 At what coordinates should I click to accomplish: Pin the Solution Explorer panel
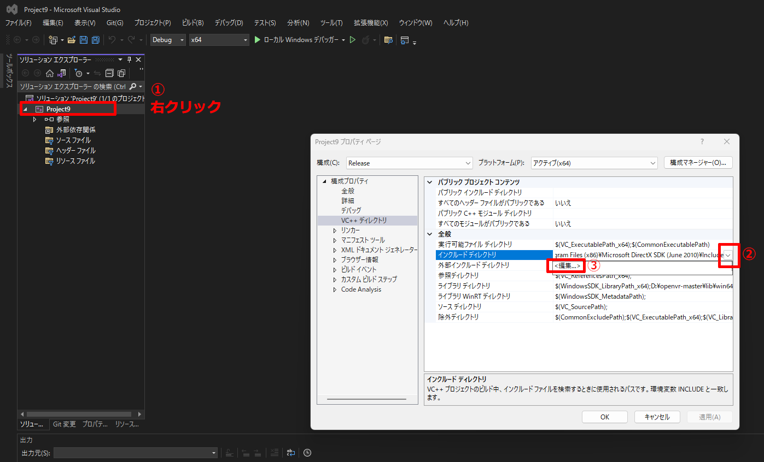click(130, 60)
